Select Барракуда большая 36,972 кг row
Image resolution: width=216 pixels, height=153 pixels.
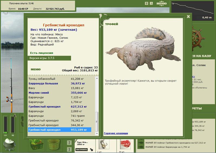60,83
